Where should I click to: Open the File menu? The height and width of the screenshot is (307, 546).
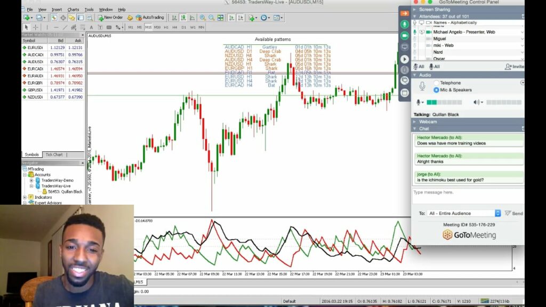pyautogui.click(x=30, y=10)
